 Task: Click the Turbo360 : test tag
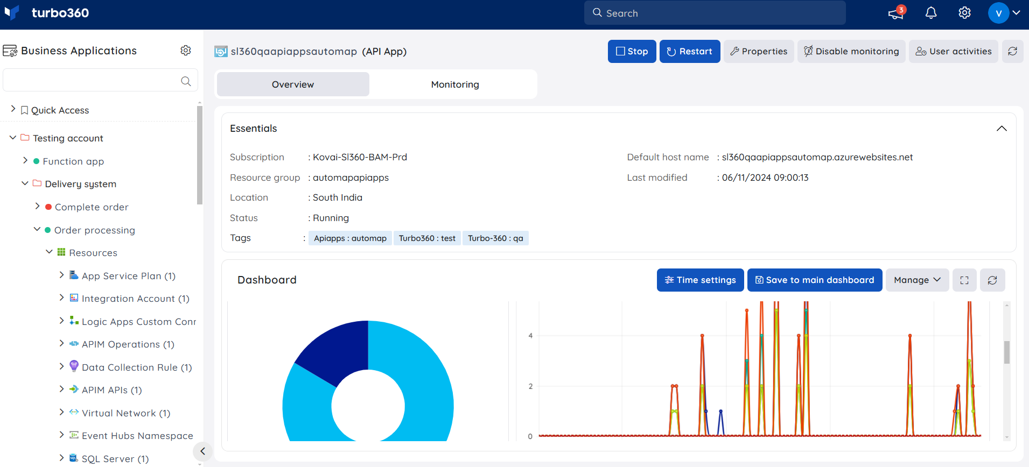tap(427, 238)
